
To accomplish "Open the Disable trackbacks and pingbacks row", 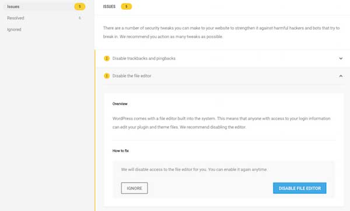I will coord(222,58).
